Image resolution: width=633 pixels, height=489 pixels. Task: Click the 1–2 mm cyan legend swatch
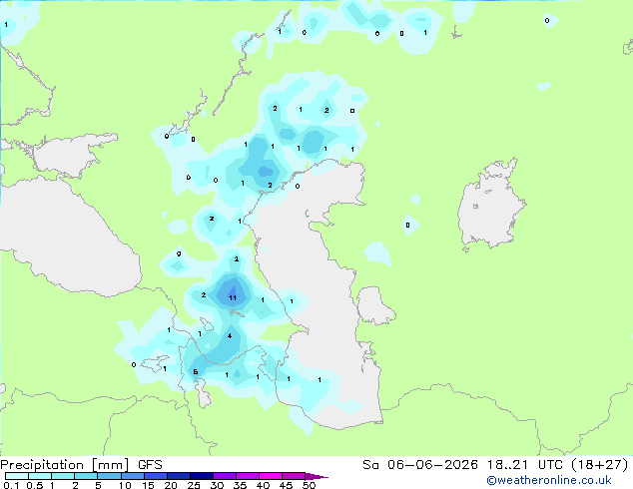tap(63, 476)
